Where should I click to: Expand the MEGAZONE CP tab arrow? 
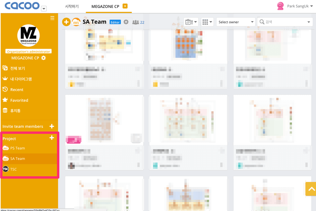[x=125, y=6]
